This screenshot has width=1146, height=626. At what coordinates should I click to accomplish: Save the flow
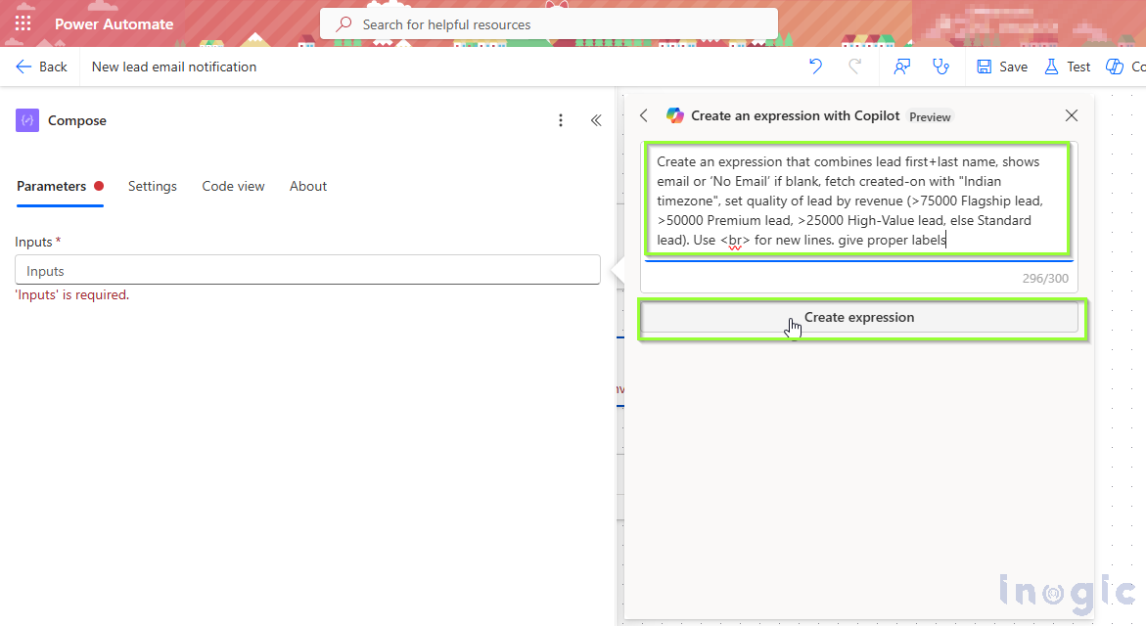[1002, 67]
